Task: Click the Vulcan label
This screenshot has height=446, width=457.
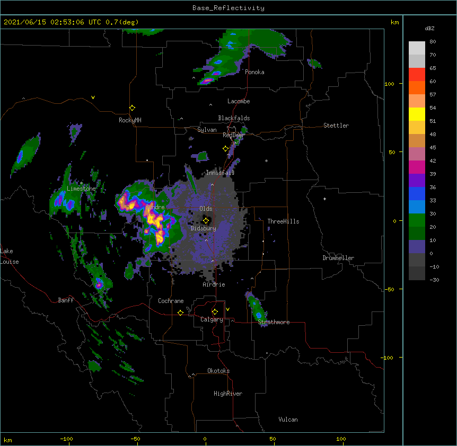Action: tap(288, 420)
